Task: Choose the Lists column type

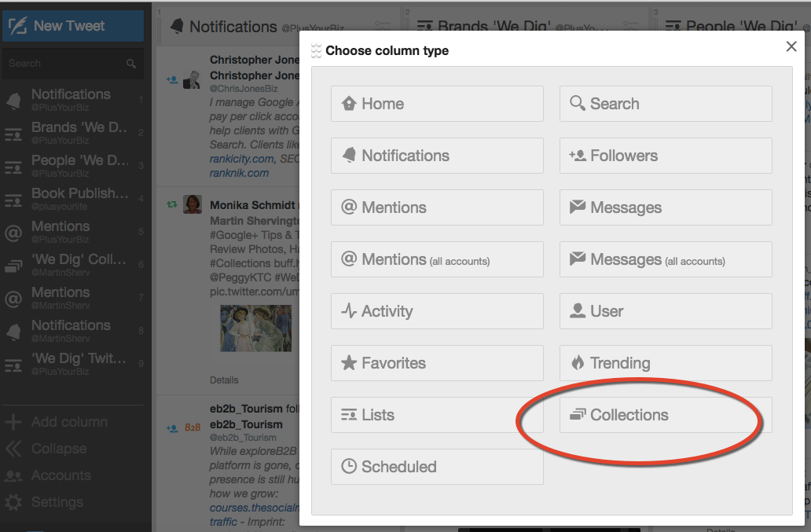Action: pyautogui.click(x=437, y=415)
